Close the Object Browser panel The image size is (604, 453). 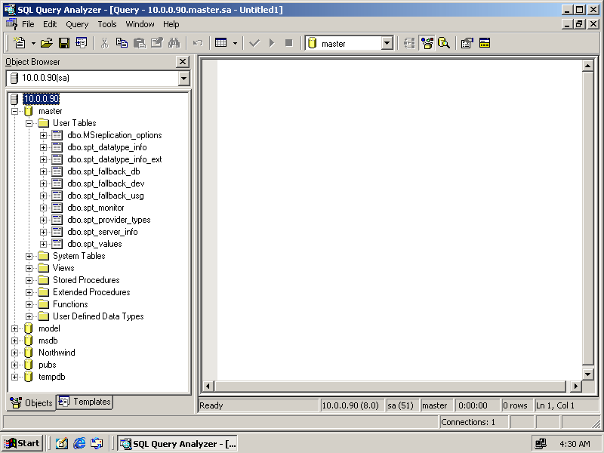[183, 62]
